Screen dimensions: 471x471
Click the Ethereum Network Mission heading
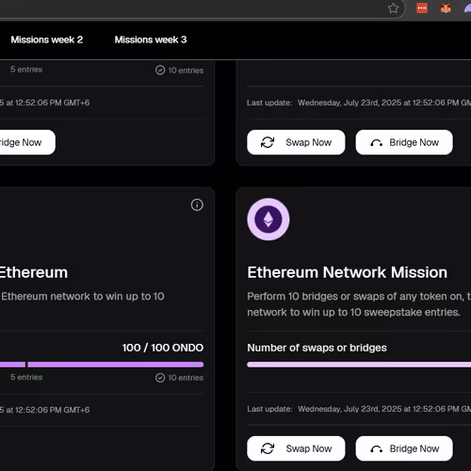coord(348,272)
